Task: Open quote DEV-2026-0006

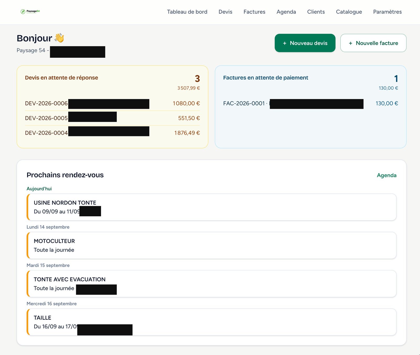Action: pyautogui.click(x=112, y=104)
